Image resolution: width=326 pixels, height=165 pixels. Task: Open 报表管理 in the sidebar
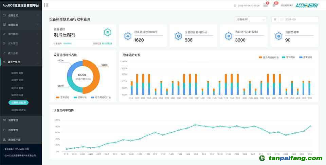click(21, 130)
